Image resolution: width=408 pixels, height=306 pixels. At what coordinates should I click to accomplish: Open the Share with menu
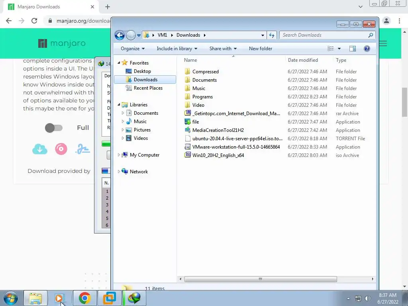pyautogui.click(x=223, y=49)
